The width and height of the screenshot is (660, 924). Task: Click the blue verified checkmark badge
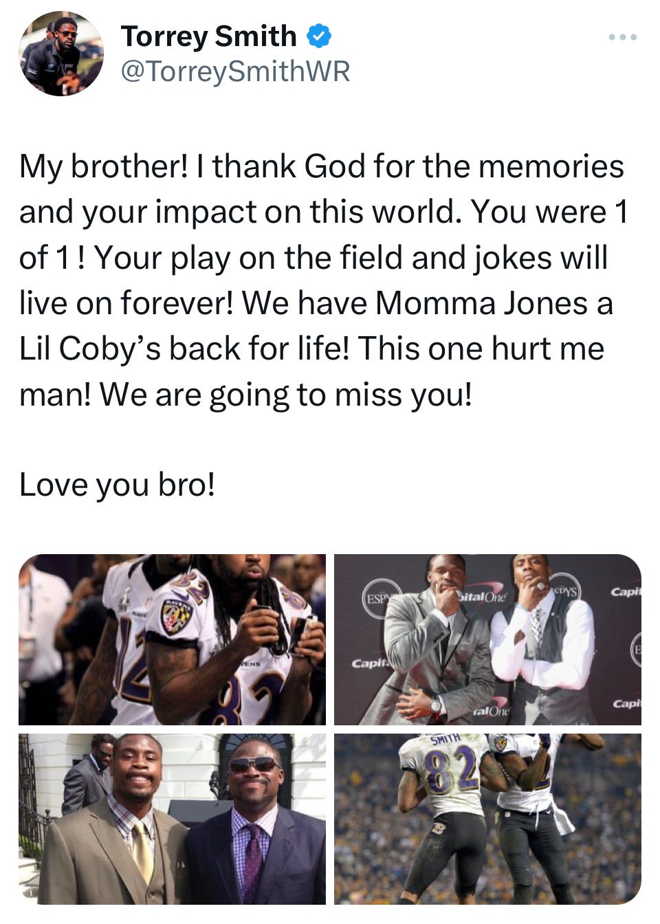pos(318,36)
